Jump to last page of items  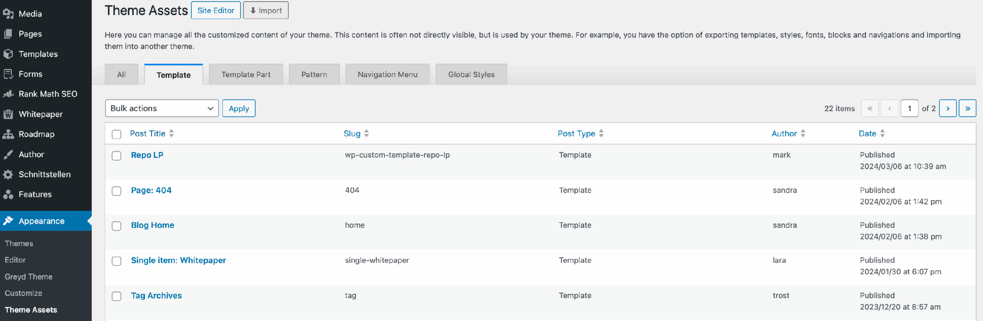[x=968, y=108]
